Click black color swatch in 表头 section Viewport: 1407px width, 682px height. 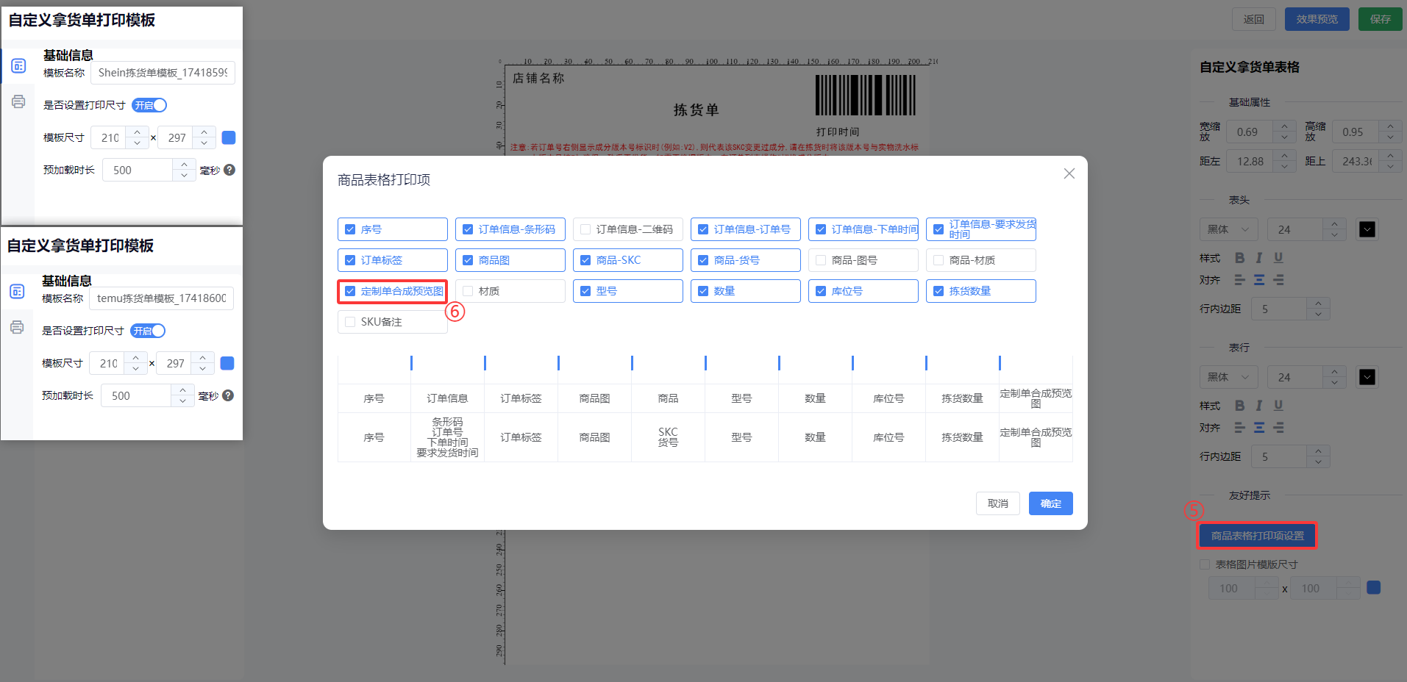[1367, 229]
